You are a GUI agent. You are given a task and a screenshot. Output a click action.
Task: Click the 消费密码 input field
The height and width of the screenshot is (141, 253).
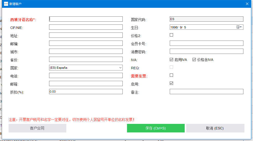coord(206,51)
